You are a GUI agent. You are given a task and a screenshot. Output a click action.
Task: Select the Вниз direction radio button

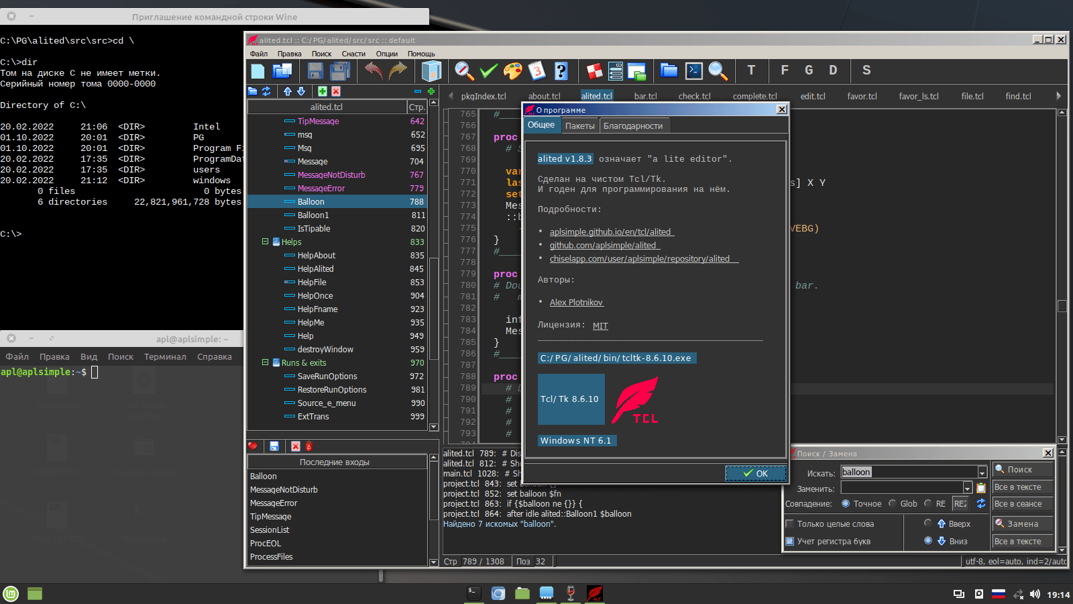tap(928, 541)
